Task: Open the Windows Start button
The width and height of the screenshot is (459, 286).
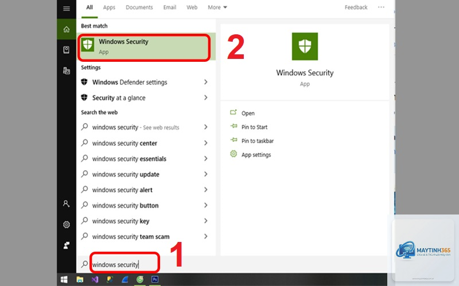Action: tap(64, 280)
